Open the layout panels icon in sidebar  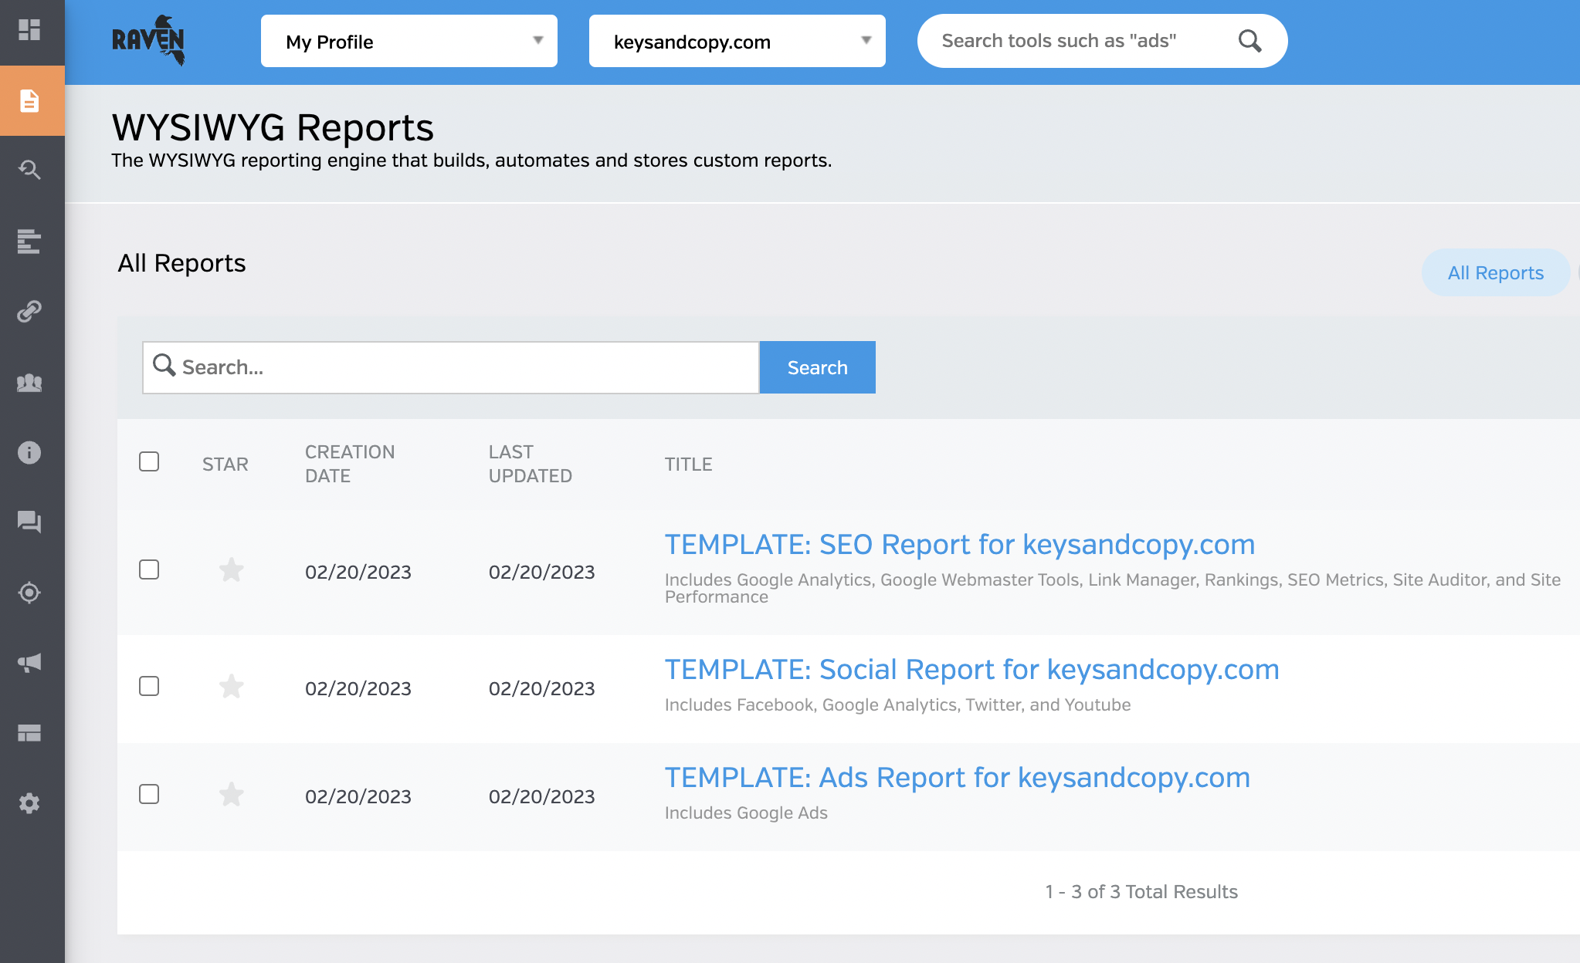[29, 733]
